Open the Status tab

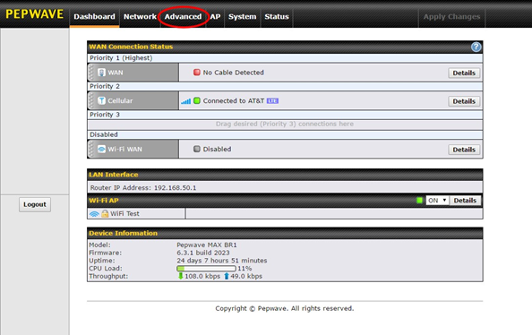(x=277, y=17)
